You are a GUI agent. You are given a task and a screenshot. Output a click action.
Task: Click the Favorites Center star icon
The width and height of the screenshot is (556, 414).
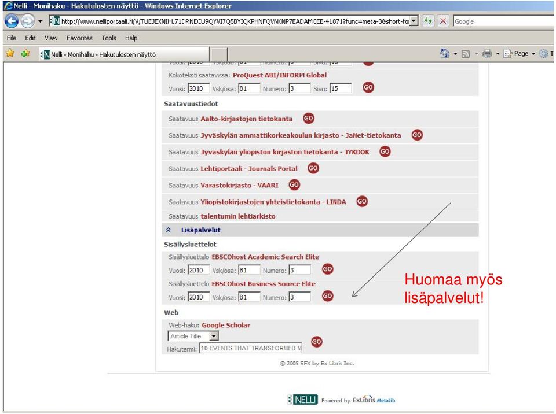10,53
